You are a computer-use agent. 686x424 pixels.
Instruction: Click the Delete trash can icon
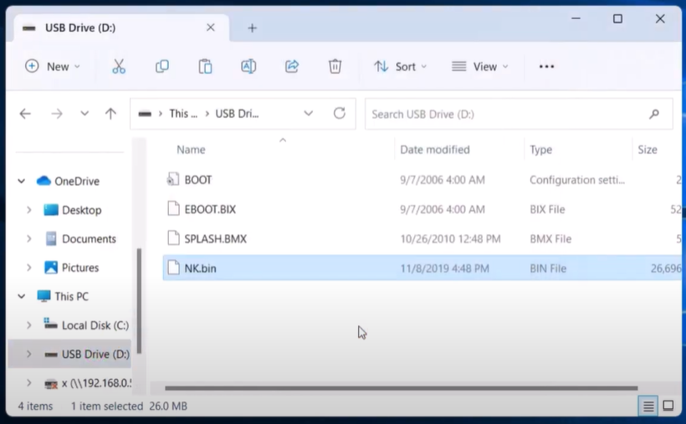coord(335,66)
